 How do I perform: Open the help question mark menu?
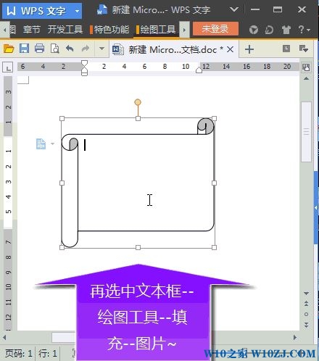[304, 30]
